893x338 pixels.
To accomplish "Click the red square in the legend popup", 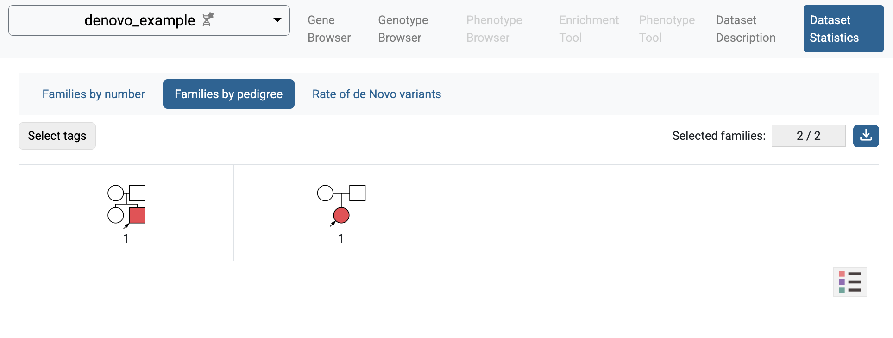I will pos(842,275).
